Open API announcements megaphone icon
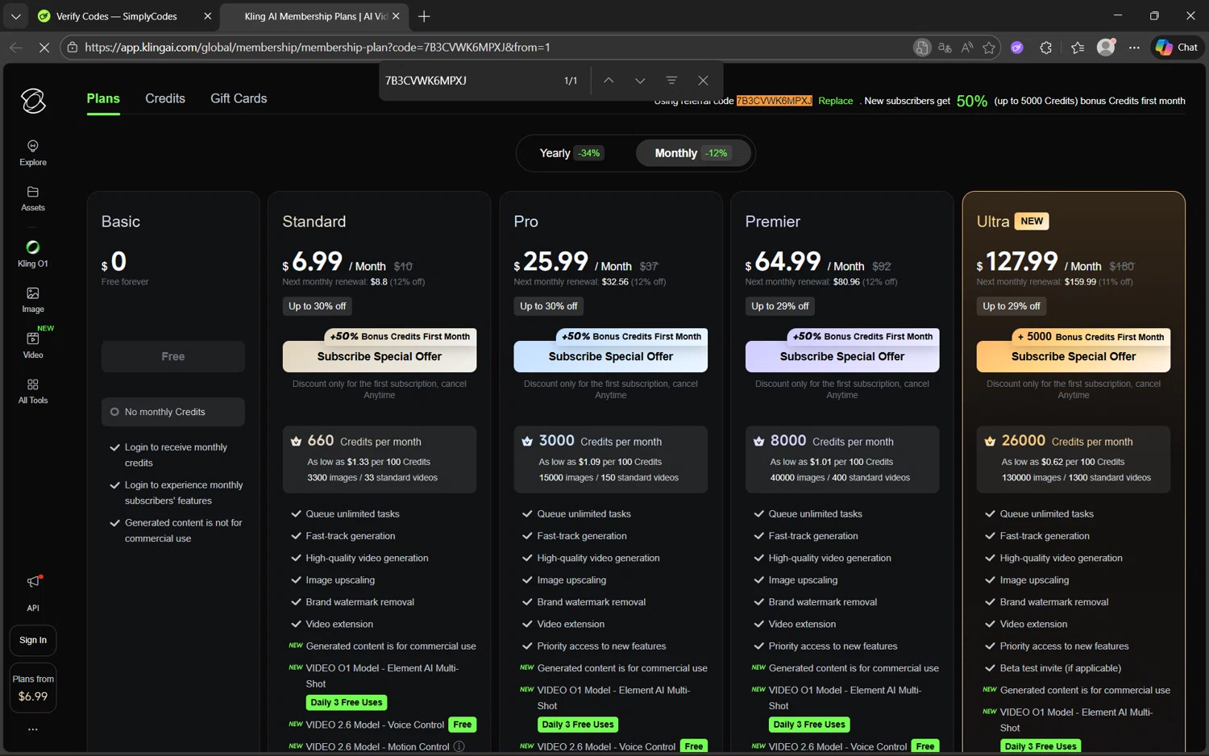This screenshot has height=756, width=1209. click(x=33, y=582)
